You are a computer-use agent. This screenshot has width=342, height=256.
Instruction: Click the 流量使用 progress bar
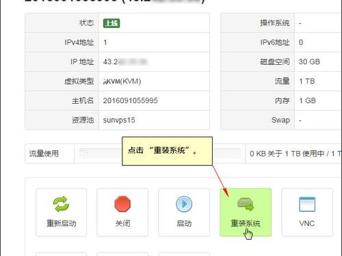click(x=159, y=154)
